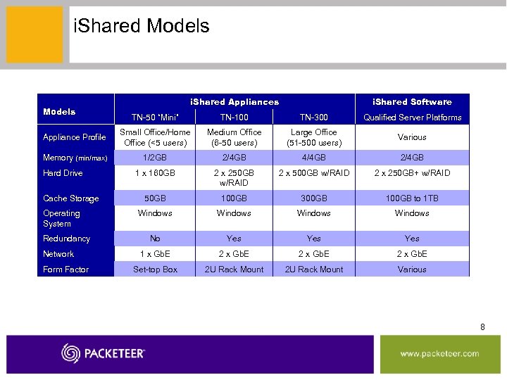Click the '1 x GbE' network cell
The image size is (507, 380).
point(155,254)
